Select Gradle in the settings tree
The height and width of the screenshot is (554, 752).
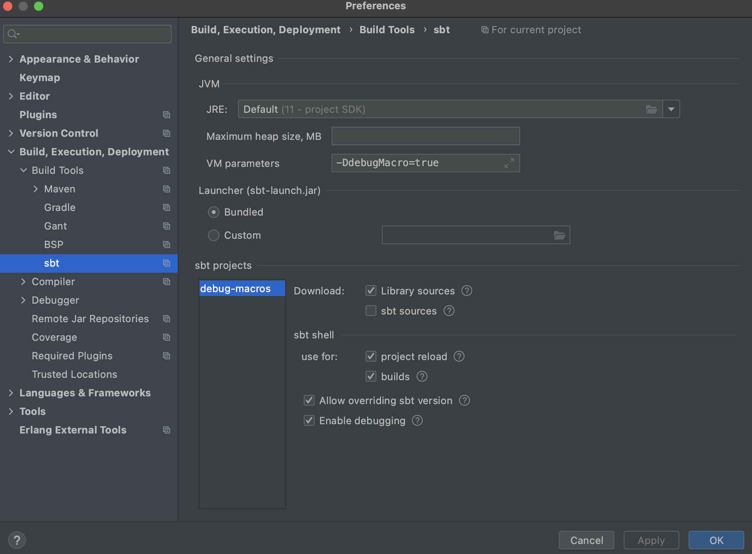(x=60, y=207)
